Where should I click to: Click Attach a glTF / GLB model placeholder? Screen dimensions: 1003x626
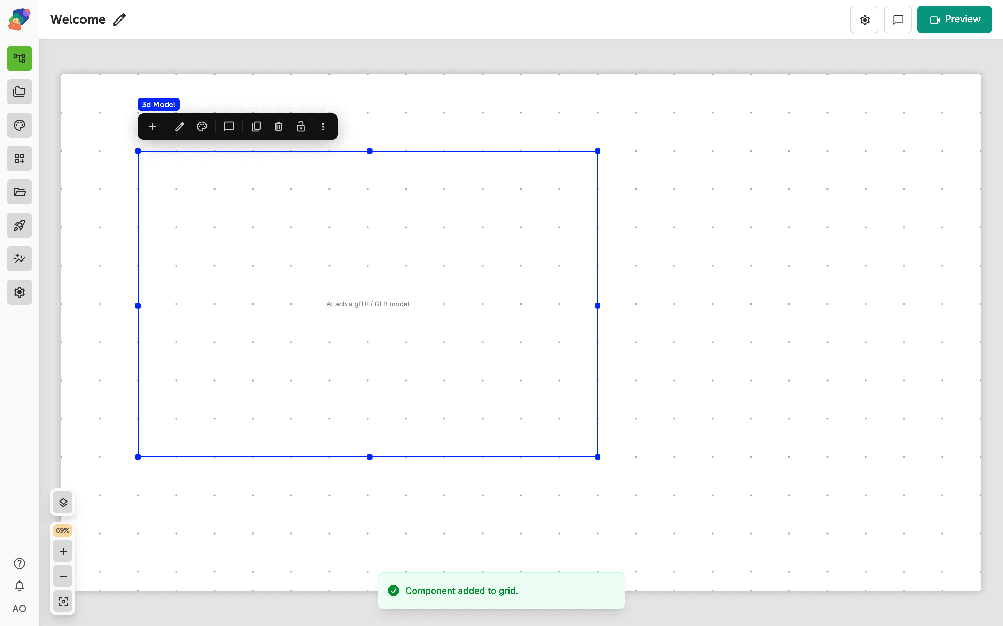point(368,304)
